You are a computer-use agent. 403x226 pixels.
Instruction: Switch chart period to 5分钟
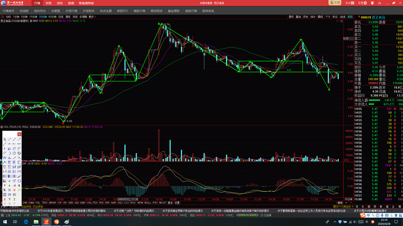coord(24,17)
